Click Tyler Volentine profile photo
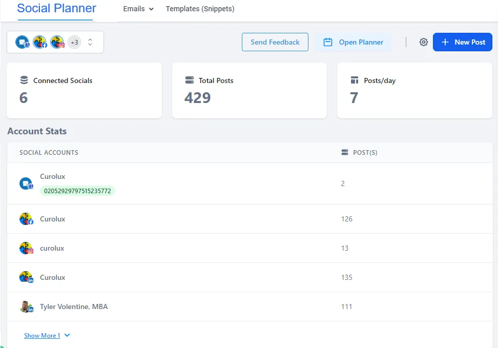The width and height of the screenshot is (498, 348). click(x=26, y=306)
